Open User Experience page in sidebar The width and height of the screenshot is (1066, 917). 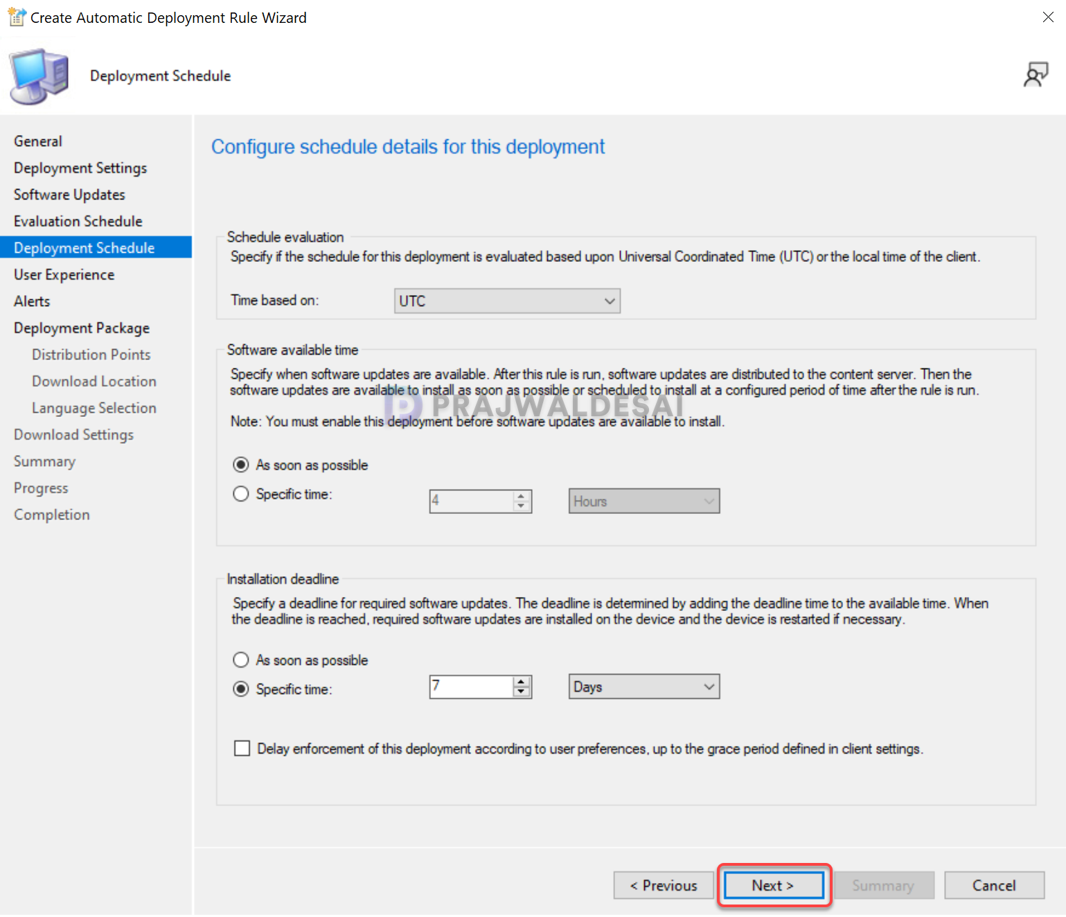pyautogui.click(x=64, y=275)
